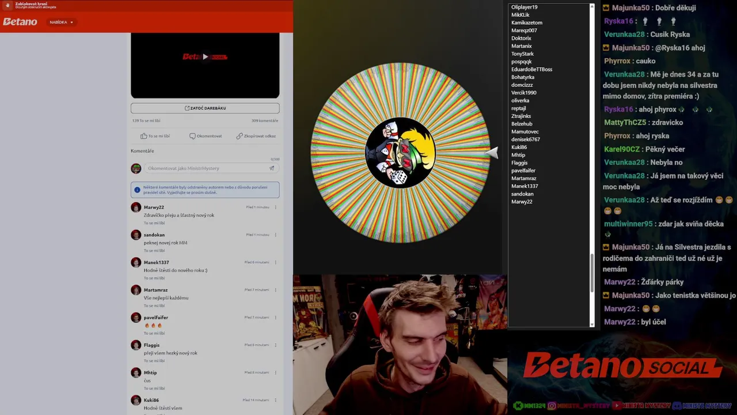Click Marwy22's avatar in the comments
The image size is (737, 415).
(x=136, y=207)
